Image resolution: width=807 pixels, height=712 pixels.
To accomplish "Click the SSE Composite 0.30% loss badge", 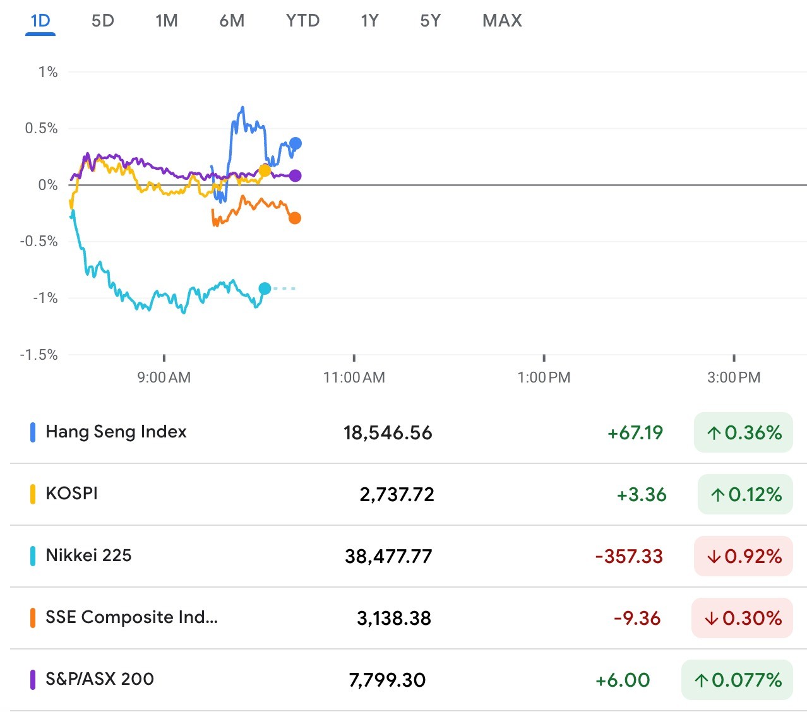I will [742, 618].
